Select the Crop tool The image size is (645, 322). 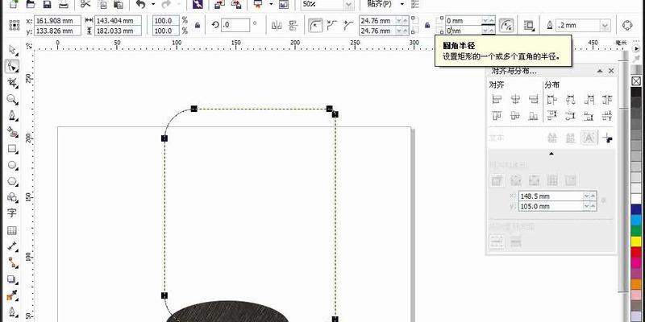[12, 83]
